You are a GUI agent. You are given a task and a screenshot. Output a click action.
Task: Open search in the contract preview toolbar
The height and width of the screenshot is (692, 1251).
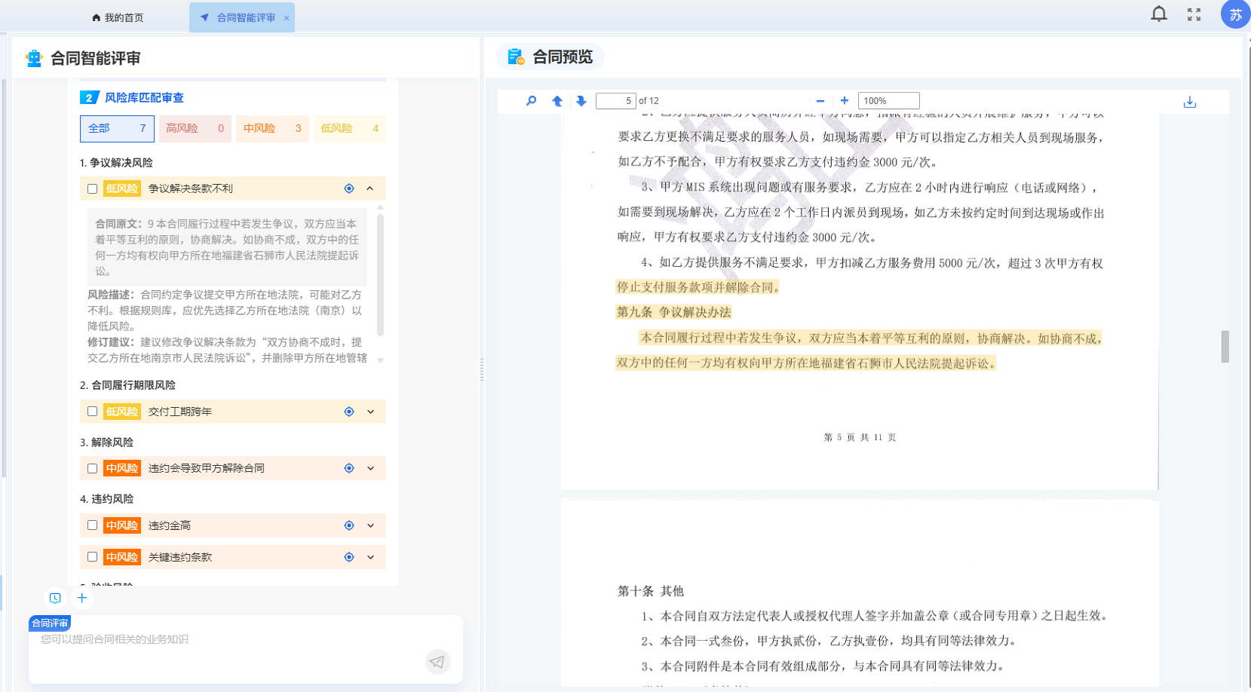pos(531,100)
